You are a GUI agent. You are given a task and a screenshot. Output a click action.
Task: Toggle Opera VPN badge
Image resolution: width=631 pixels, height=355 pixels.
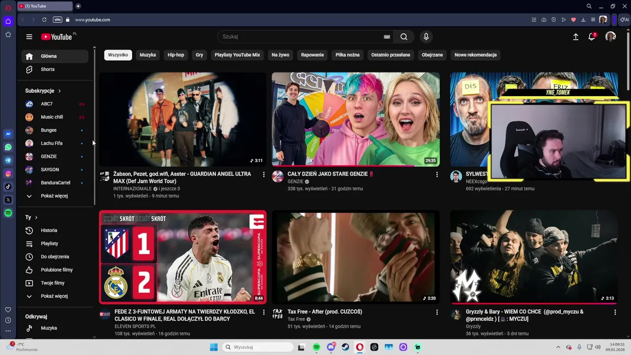[x=57, y=20]
